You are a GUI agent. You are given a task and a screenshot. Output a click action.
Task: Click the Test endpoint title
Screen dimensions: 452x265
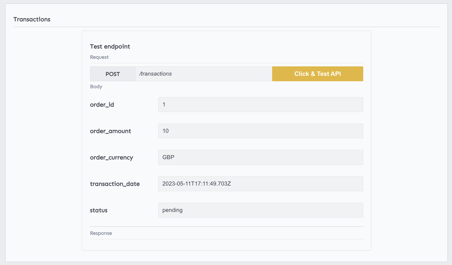110,46
